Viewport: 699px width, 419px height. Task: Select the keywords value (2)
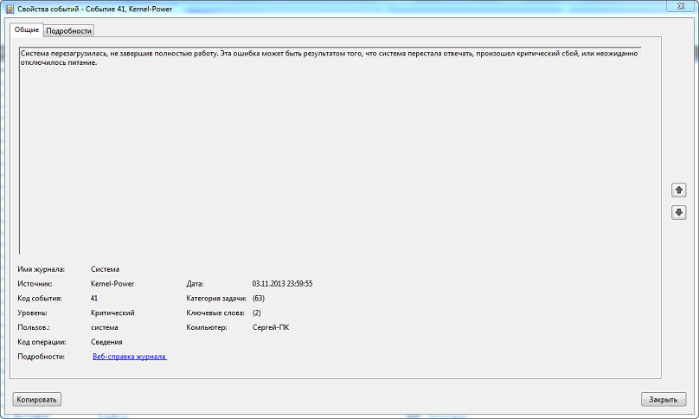point(256,313)
